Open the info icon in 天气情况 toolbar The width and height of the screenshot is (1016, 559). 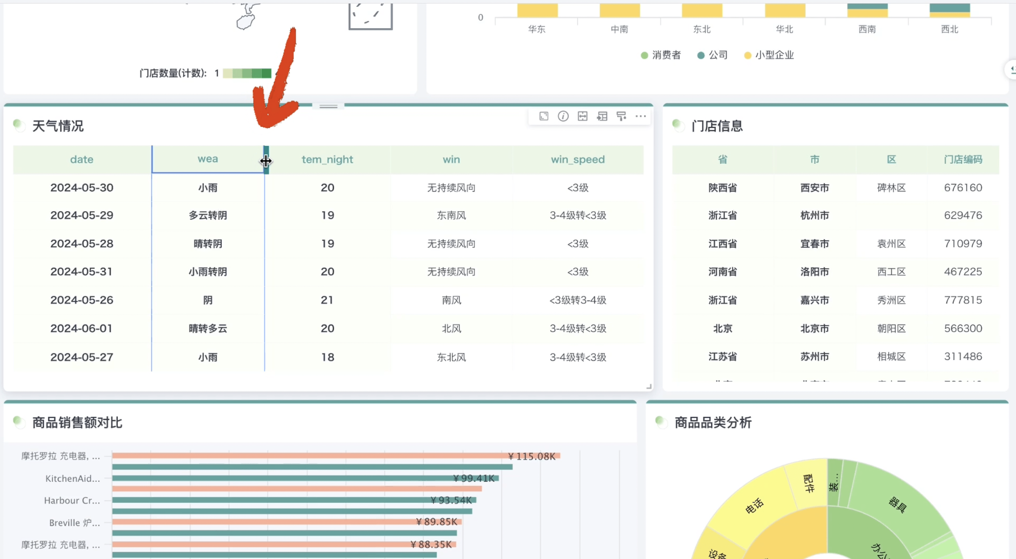point(563,116)
